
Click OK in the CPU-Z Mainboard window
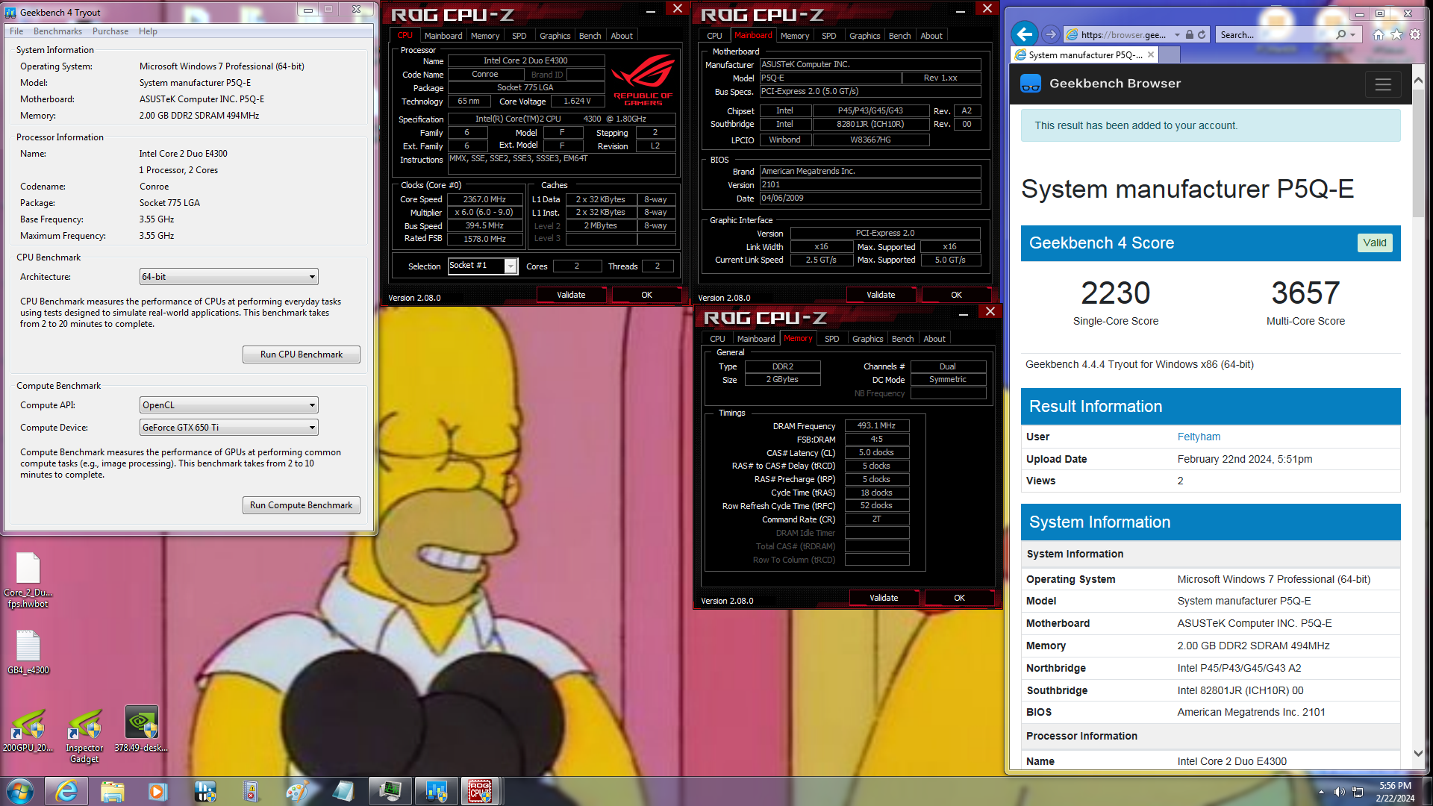pyautogui.click(x=956, y=295)
